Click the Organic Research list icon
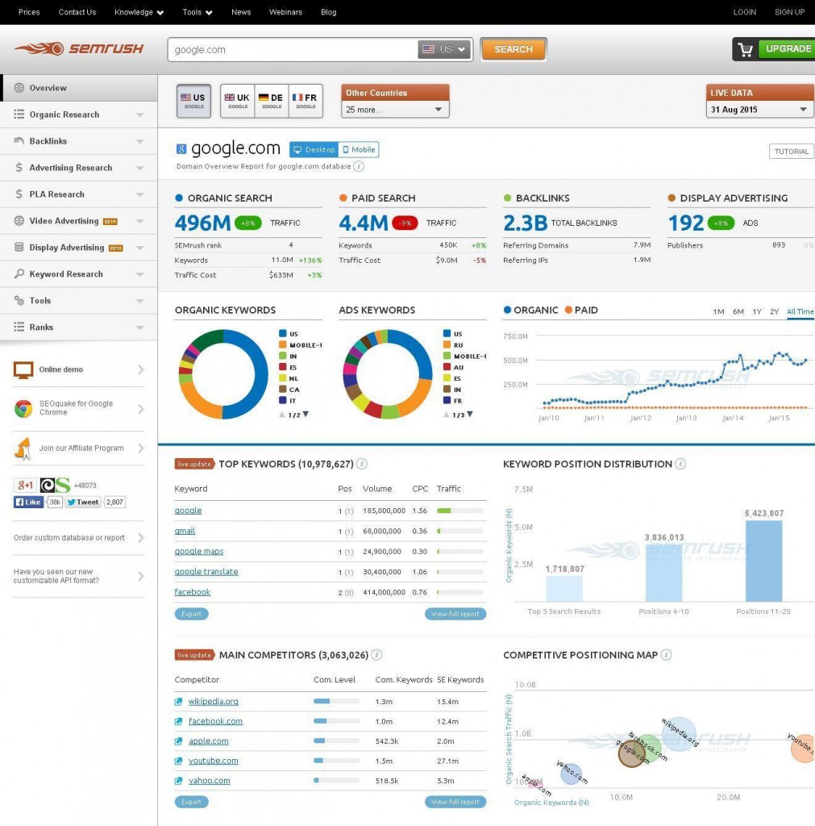Viewport: 815px width, 826px height. [x=19, y=115]
